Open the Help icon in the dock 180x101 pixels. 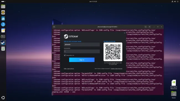(3, 24)
